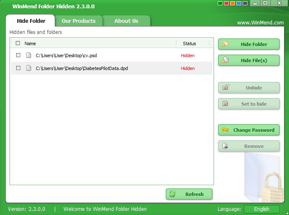Sort the list by the Status column header
The image size is (289, 215).
[189, 43]
